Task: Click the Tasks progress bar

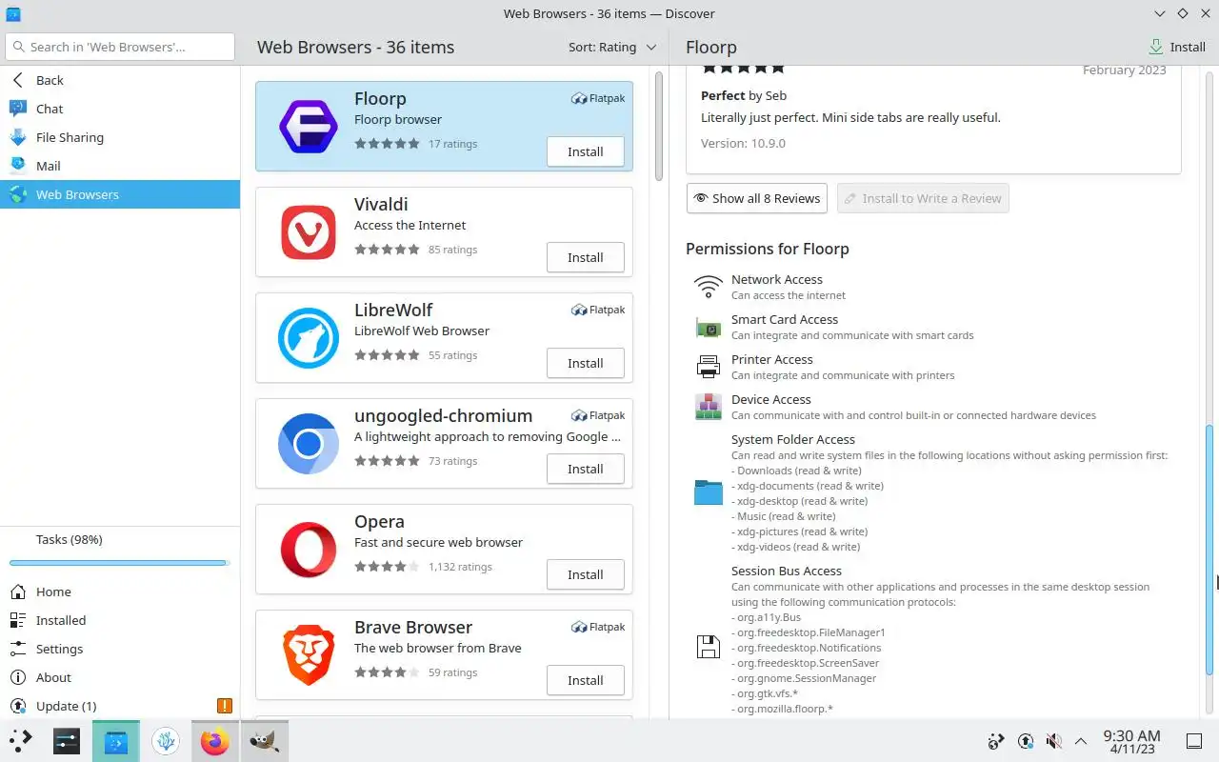Action: (118, 563)
